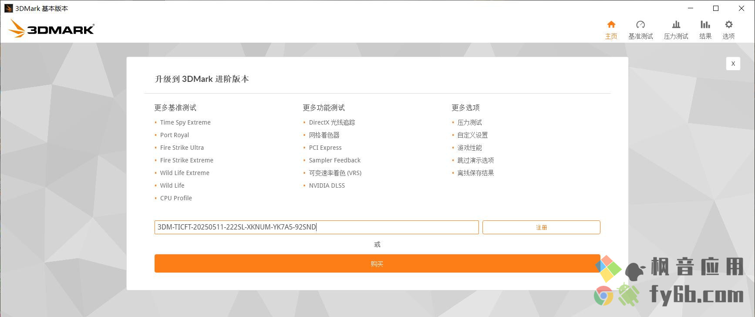This screenshot has height=317, width=755.
Task: Click the Port Royal item
Action: (x=174, y=135)
